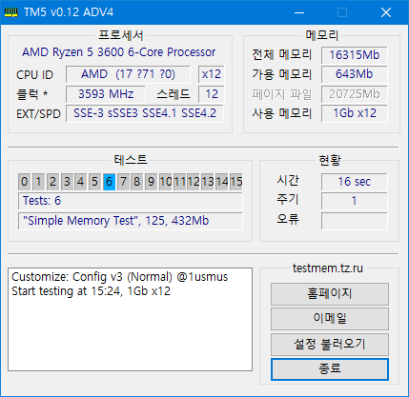
Task: Select test block 11
Action: pyautogui.click(x=179, y=182)
